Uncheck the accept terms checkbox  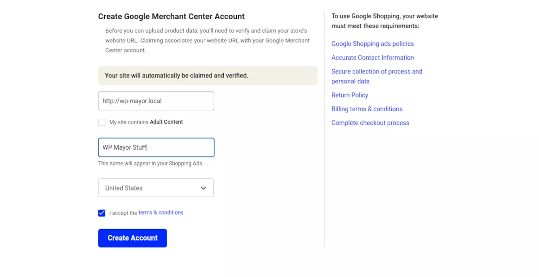tap(102, 213)
